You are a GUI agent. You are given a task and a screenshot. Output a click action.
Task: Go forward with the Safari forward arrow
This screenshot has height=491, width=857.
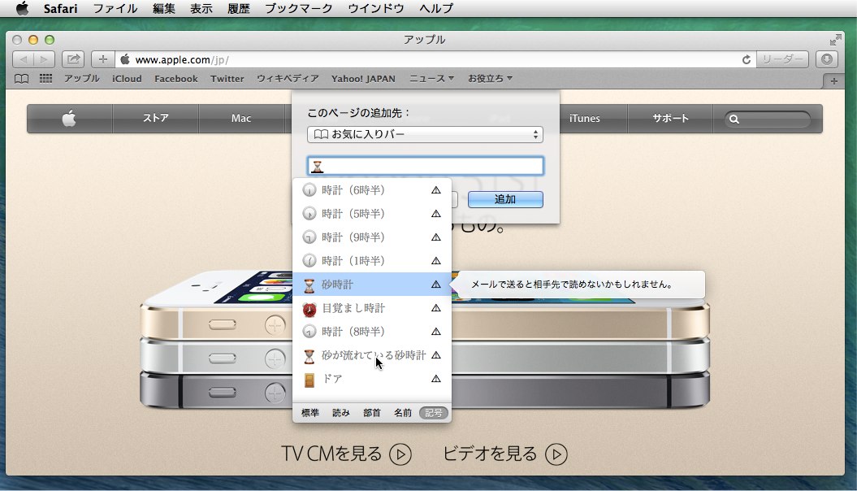click(44, 59)
